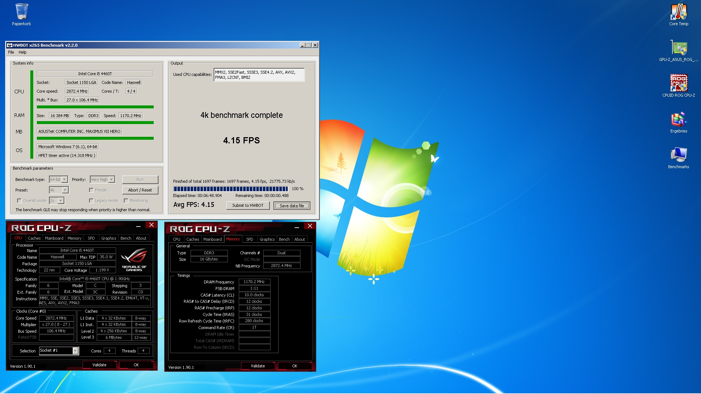
Task: Click HPET timer active field
Action: 67,155
